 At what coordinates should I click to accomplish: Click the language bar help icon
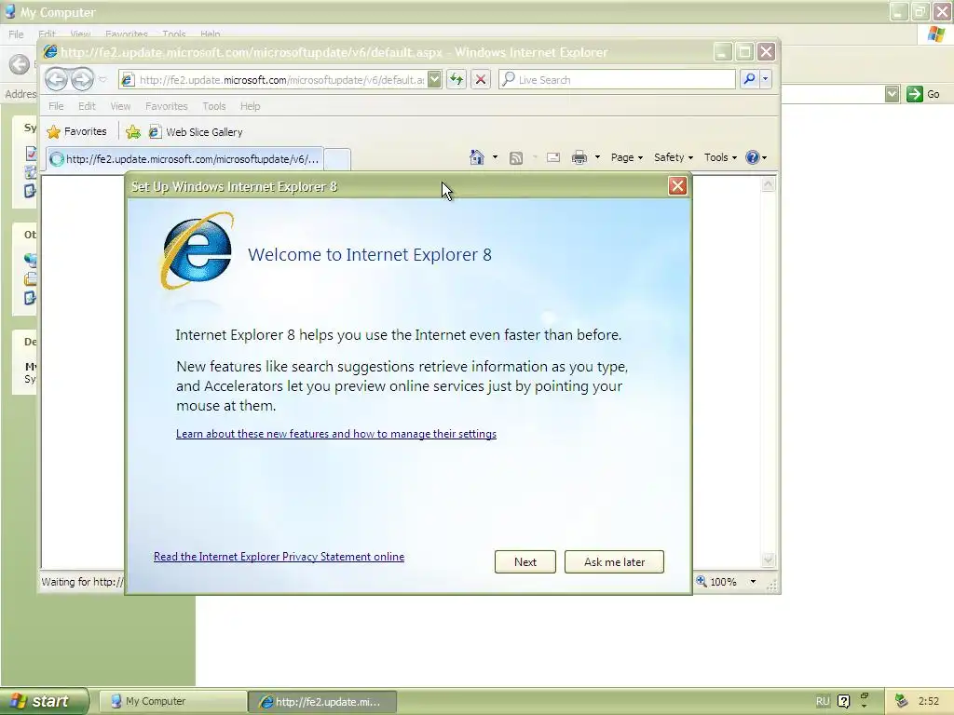843,701
